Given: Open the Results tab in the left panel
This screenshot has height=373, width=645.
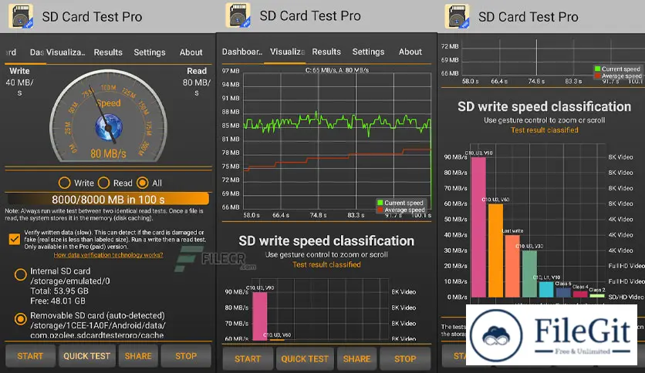Looking at the screenshot, I should (108, 52).
